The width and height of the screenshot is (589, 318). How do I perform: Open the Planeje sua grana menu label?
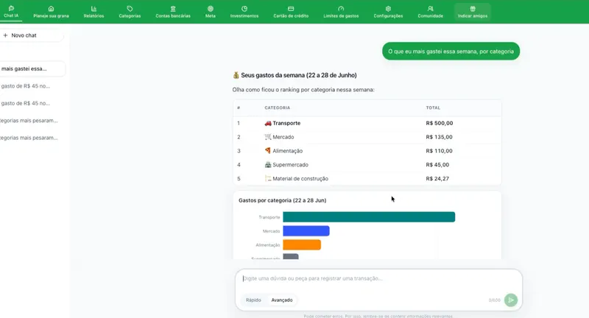[x=51, y=16]
